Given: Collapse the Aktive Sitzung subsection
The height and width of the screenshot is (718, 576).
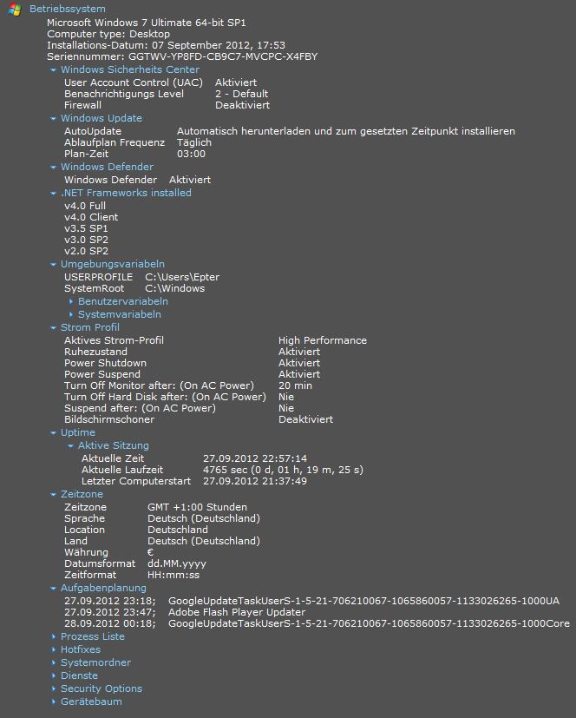Looking at the screenshot, I should click(x=114, y=445).
